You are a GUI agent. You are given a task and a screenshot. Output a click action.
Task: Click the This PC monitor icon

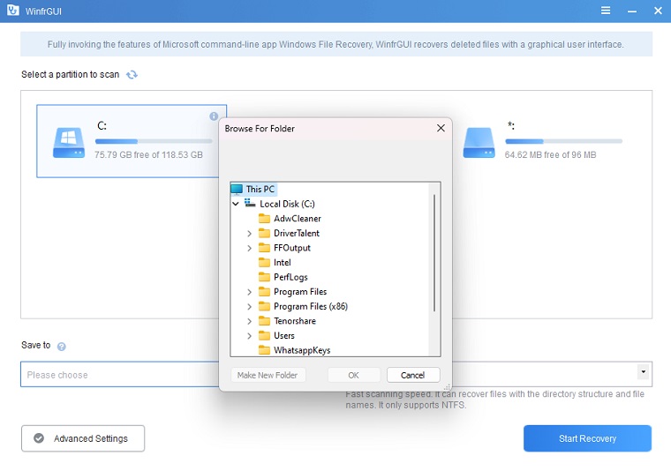[x=237, y=189]
